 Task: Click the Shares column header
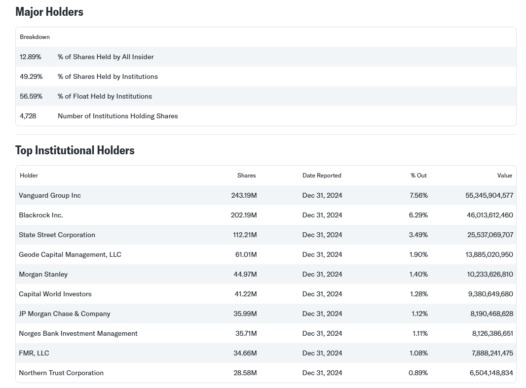(247, 176)
